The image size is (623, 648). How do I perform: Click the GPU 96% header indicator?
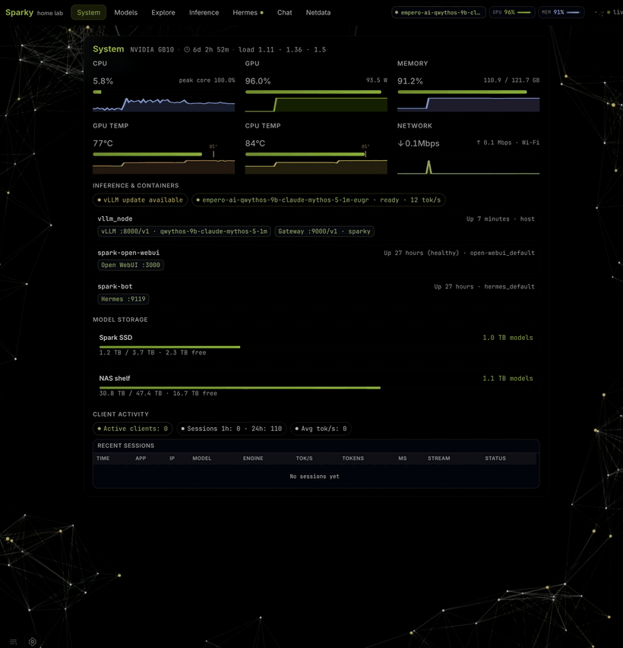[512, 12]
